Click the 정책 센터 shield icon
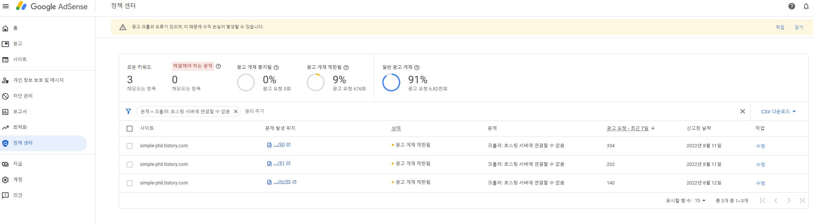Screen dimensions: 813x223 pos(5,143)
